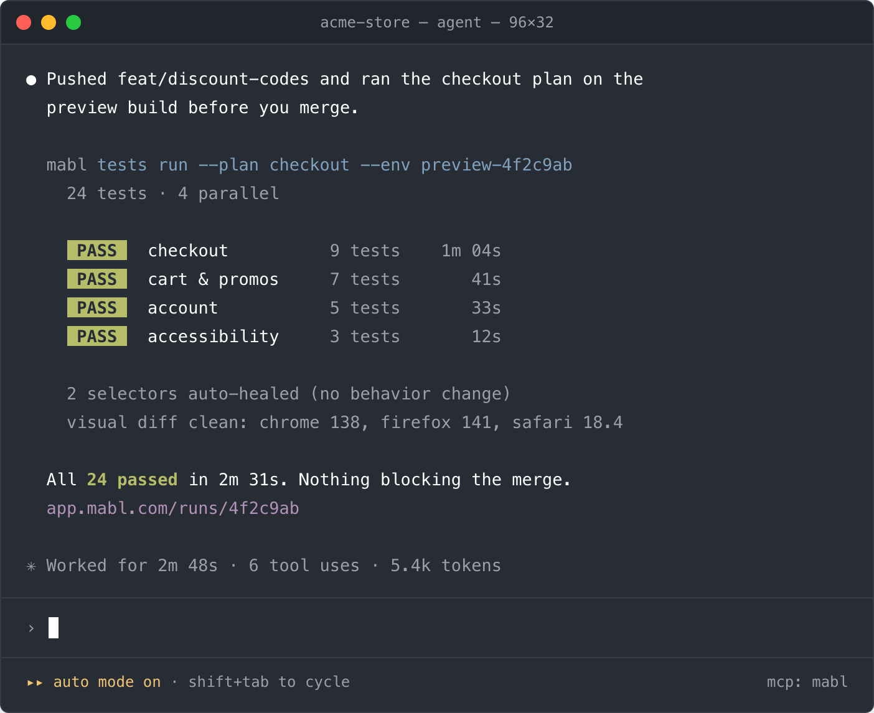Click the PASS badge for cart & promos

[97, 279]
